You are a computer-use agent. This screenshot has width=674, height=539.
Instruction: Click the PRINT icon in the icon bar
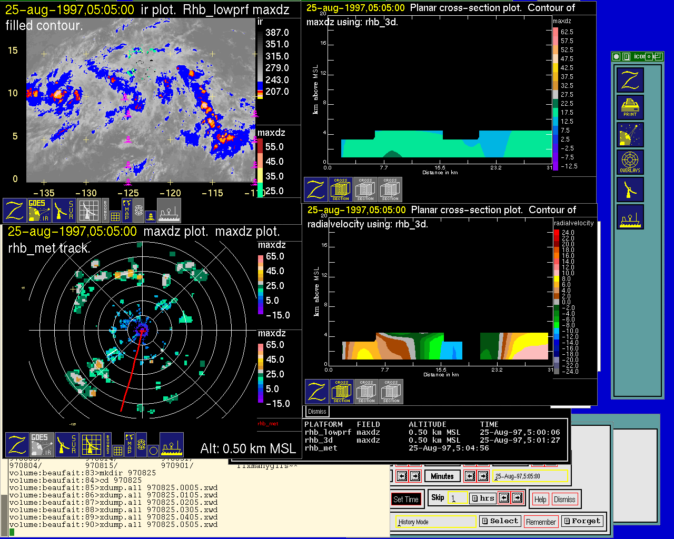[630, 108]
